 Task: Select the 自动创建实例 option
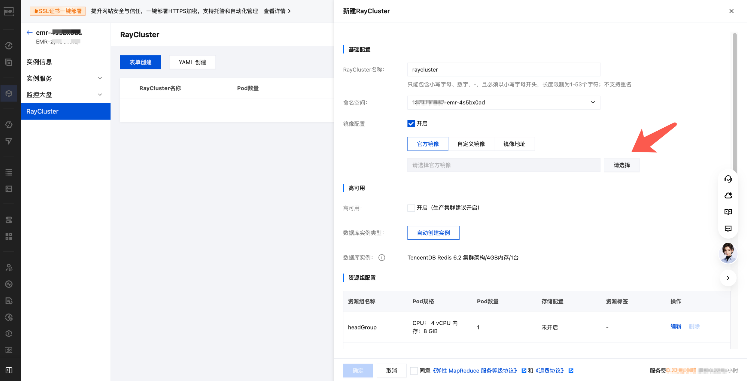click(x=433, y=233)
